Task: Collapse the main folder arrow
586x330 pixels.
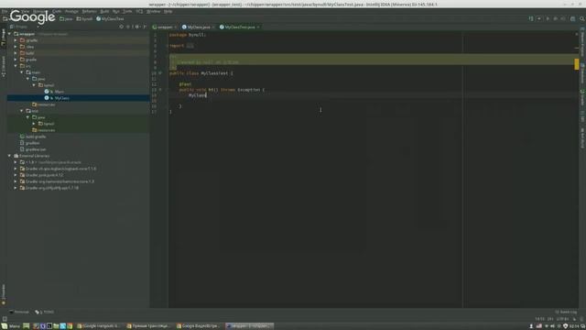Action: coord(22,72)
